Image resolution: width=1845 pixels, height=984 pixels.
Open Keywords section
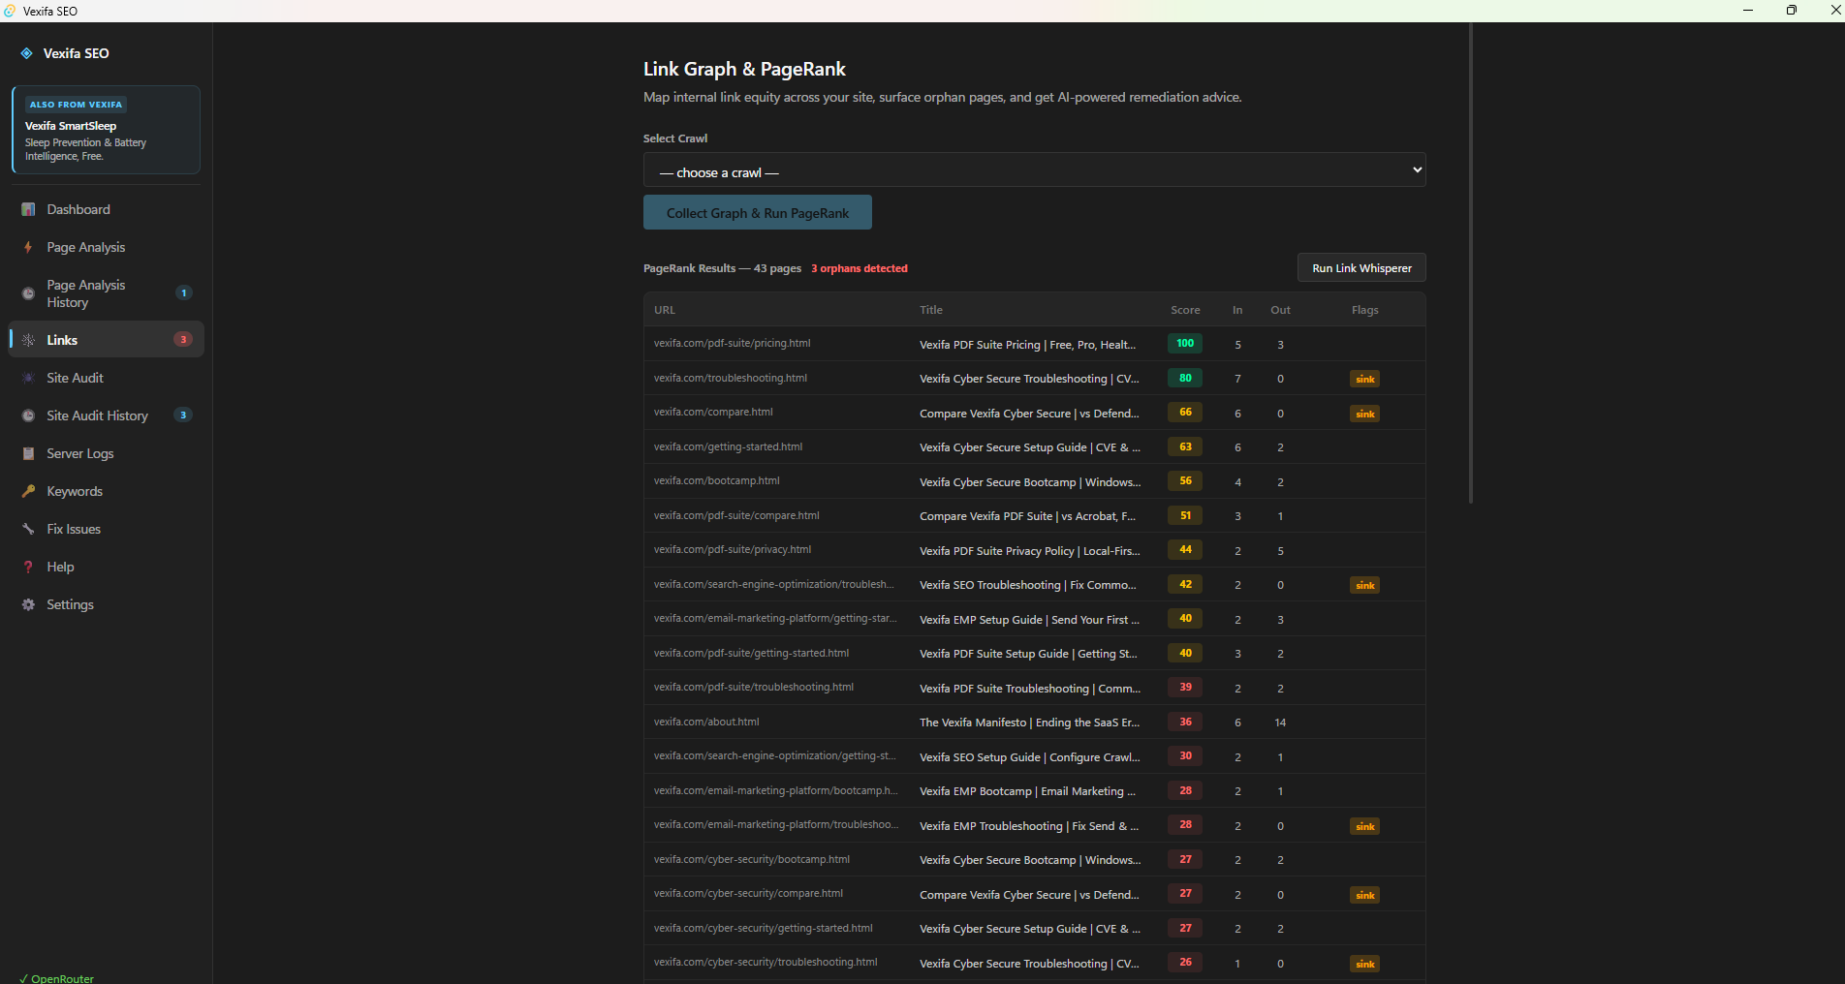[107, 491]
